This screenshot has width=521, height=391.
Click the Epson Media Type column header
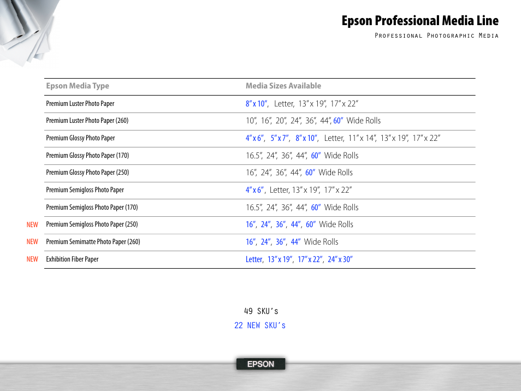[x=77, y=86]
